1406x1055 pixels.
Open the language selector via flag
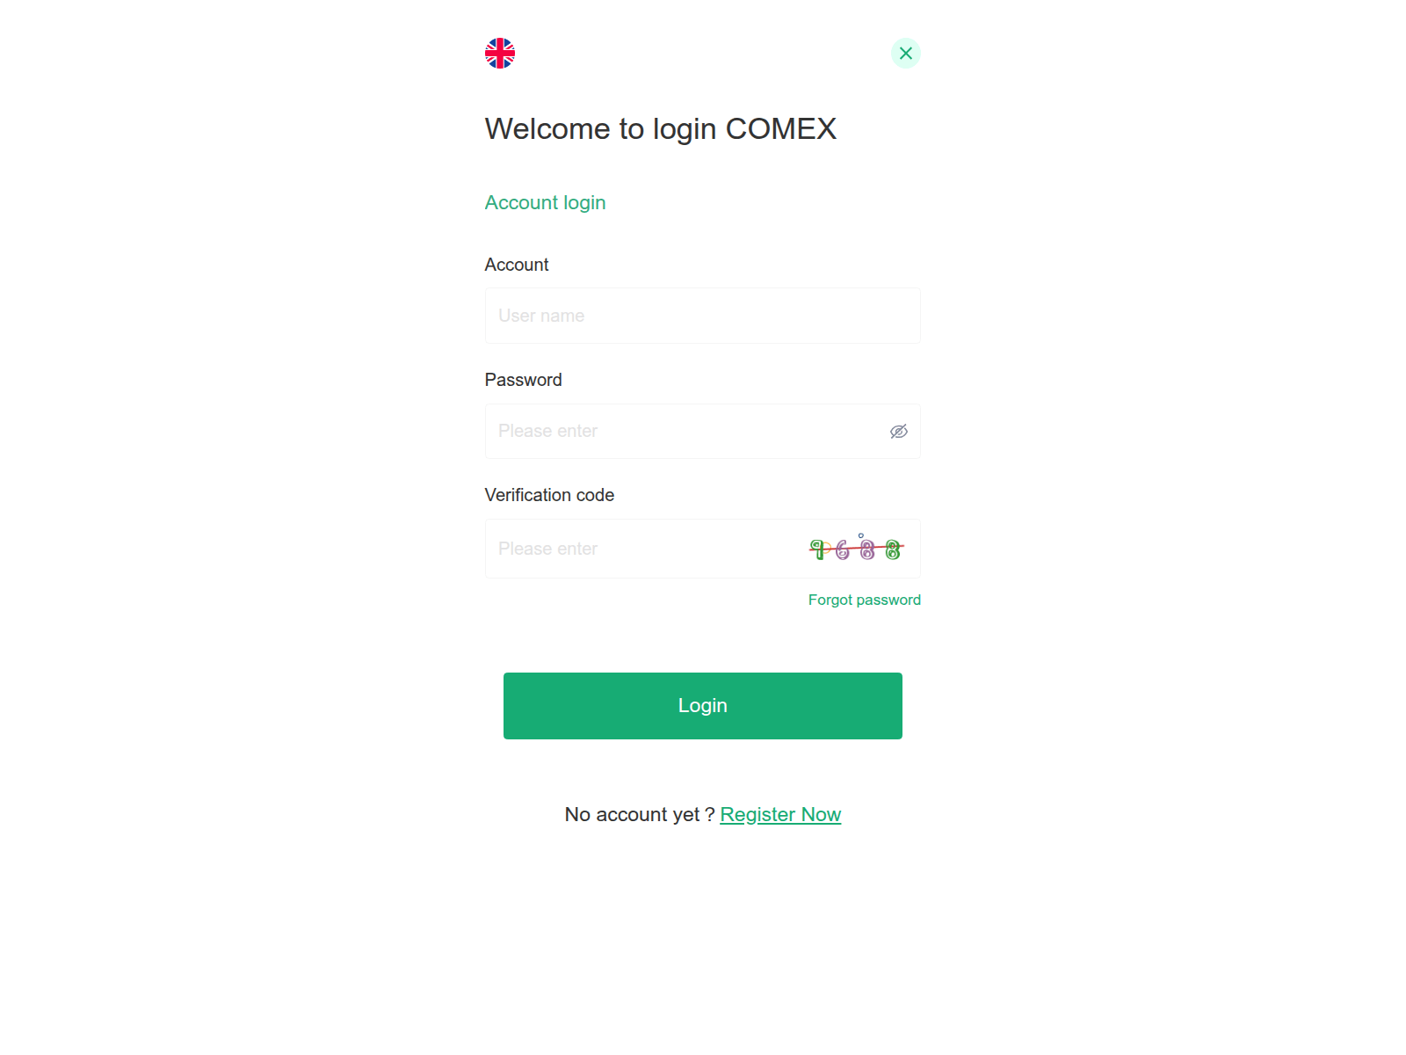tap(500, 54)
